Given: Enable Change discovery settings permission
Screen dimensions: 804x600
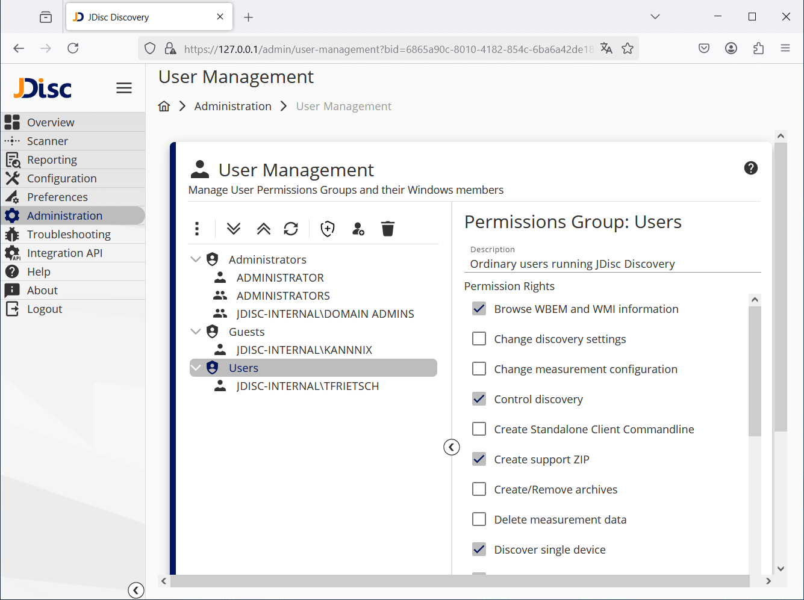Looking at the screenshot, I should (479, 338).
